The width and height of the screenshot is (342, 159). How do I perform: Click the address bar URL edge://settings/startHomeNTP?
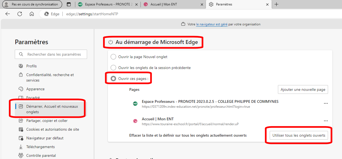[92, 14]
